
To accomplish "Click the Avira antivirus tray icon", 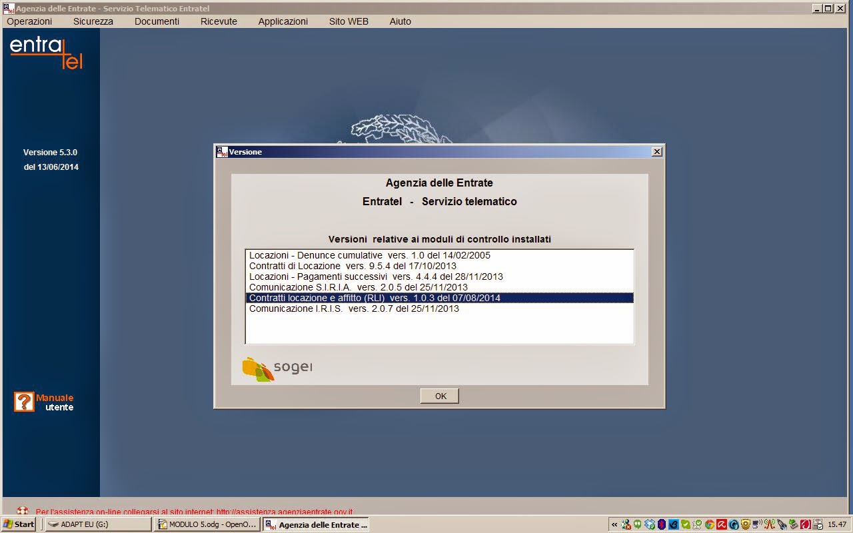I will click(722, 524).
